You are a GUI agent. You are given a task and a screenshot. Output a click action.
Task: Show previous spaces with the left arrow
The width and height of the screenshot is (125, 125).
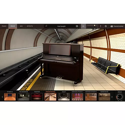tap(2, 97)
